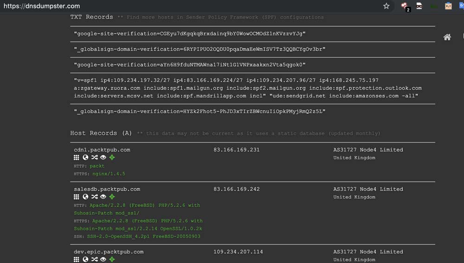The width and height of the screenshot is (464, 263).
Task: Click the grid icon under salesdb.packtpub.com
Action: tap(77, 197)
